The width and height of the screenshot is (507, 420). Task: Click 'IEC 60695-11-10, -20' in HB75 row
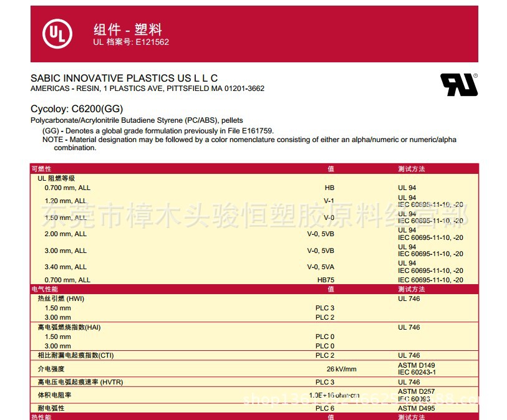(x=430, y=280)
